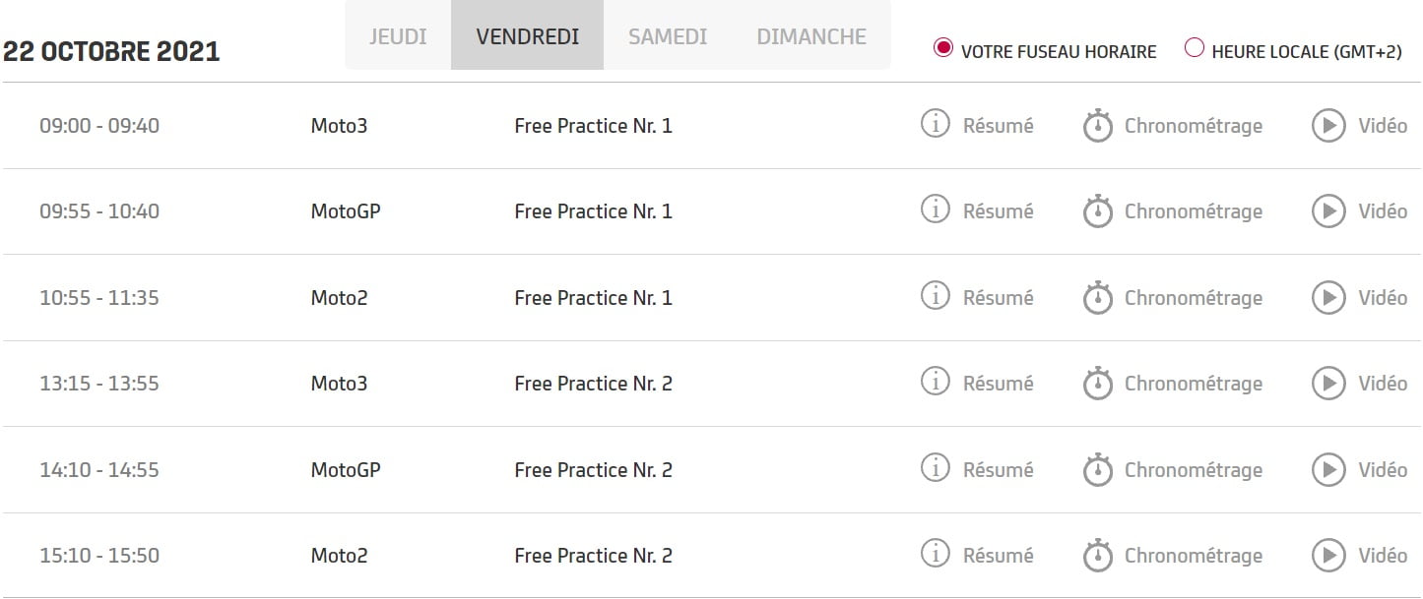1423x599 pixels.
Task: Click the stopwatch icon for Moto2 Free Practice Nr. 1
Action: click(1097, 298)
